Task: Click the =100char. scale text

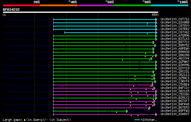Action: pyautogui.click(x=148, y=120)
